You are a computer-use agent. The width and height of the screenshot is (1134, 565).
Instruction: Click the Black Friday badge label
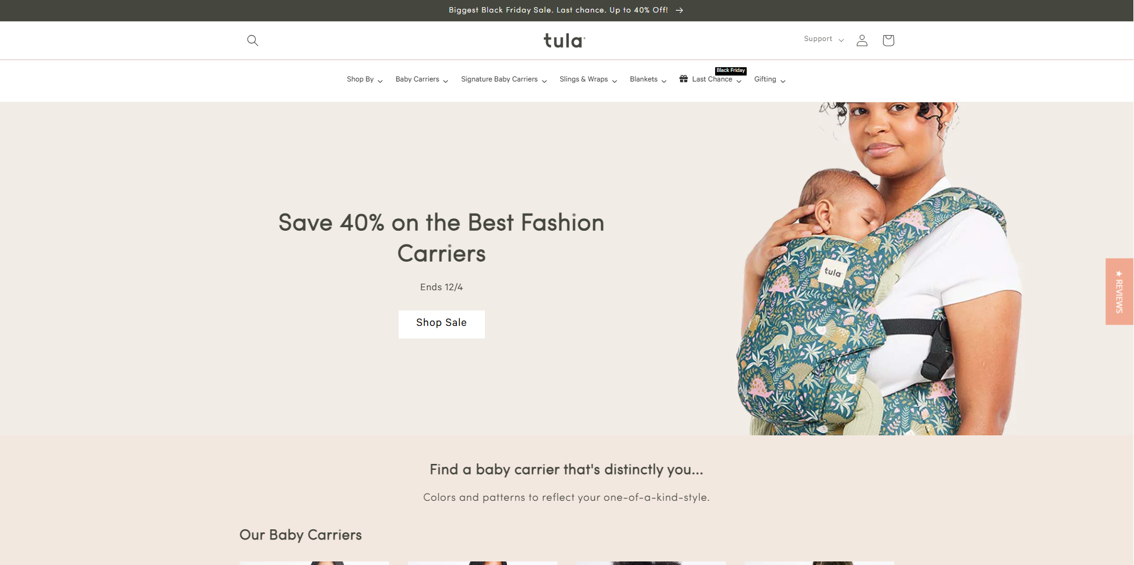(x=731, y=70)
